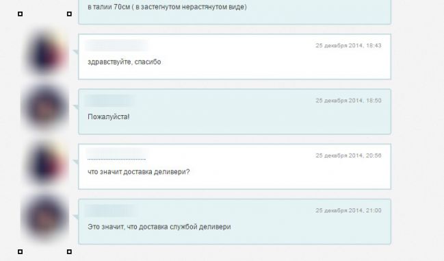Click the lower-left square selection handle
The image size is (444, 261).
click(20, 251)
